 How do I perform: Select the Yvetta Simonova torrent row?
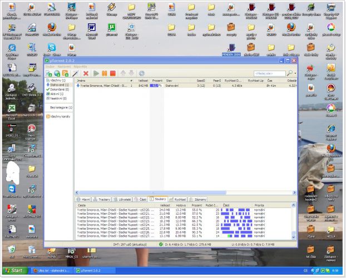[x=185, y=86]
